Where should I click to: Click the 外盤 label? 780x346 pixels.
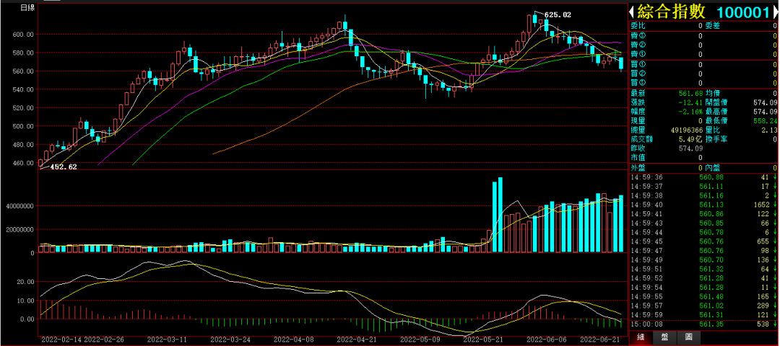[x=637, y=168]
